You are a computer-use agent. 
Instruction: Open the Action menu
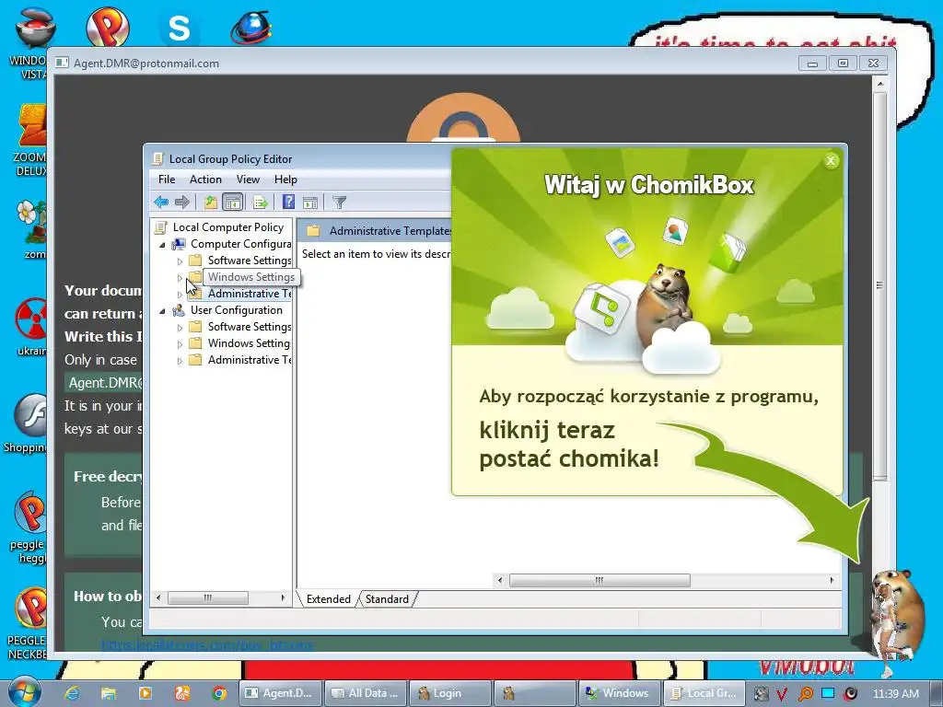(205, 180)
